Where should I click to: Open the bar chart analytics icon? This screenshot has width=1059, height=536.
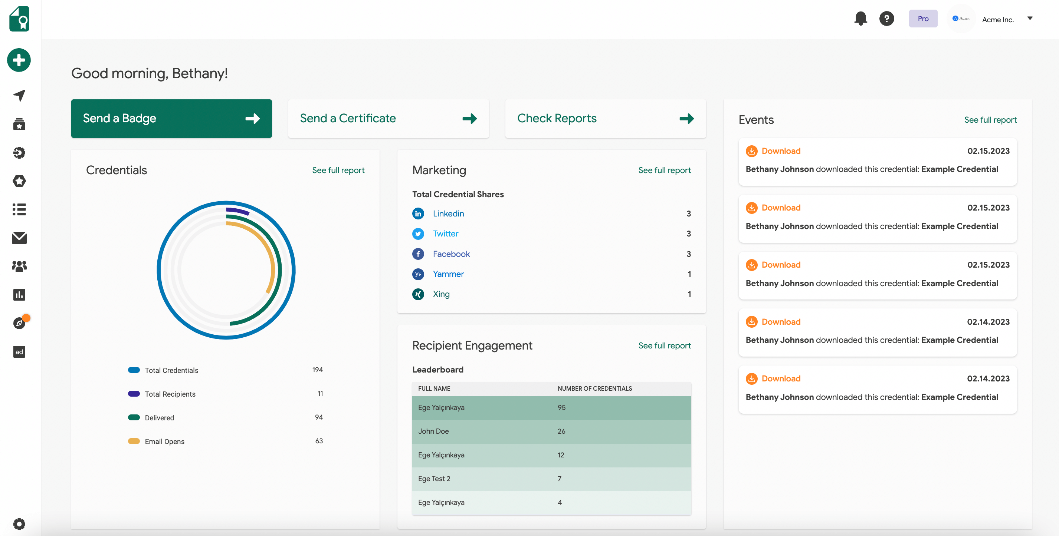19,294
